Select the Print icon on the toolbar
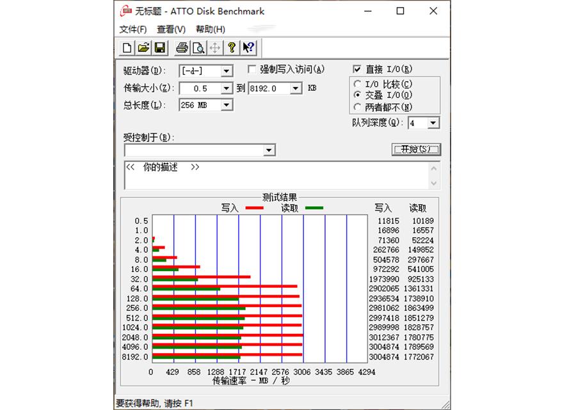The width and height of the screenshot is (576, 410). [x=181, y=47]
